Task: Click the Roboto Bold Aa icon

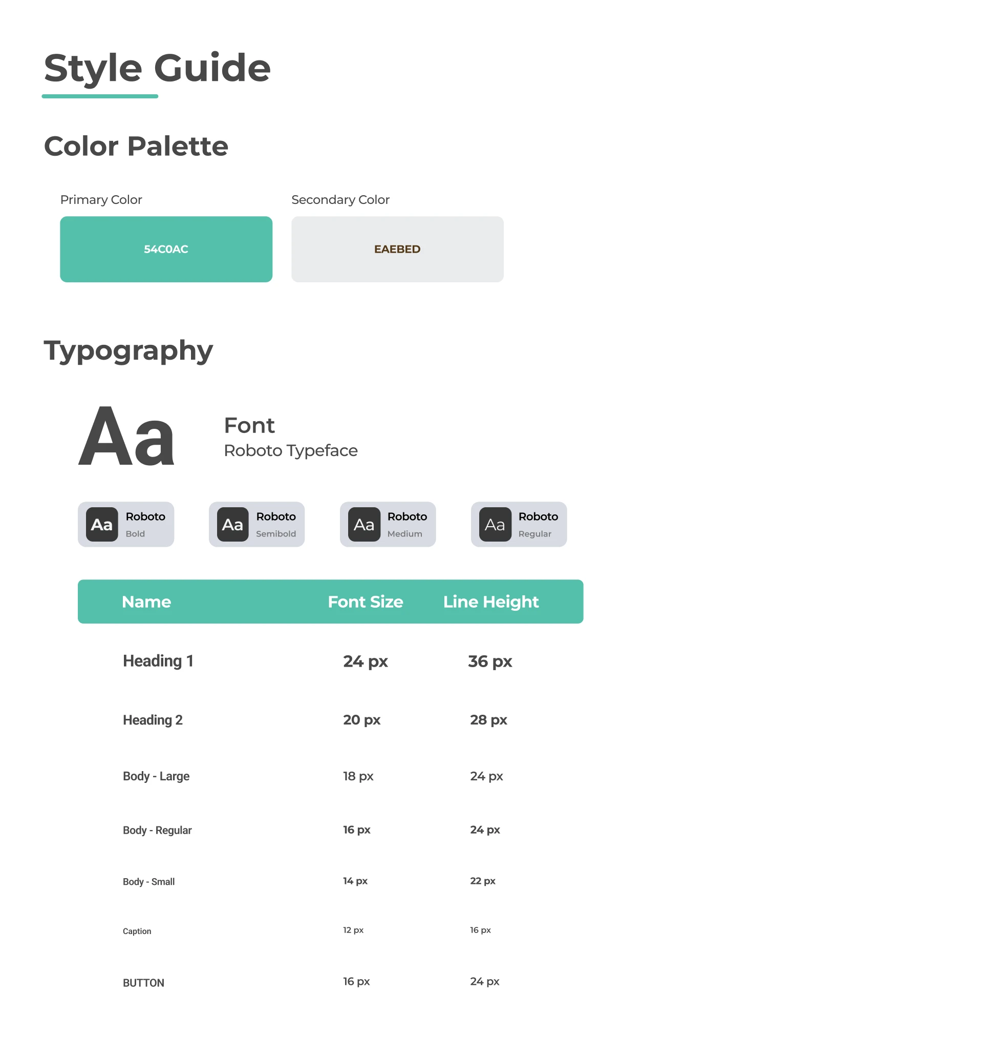Action: (x=102, y=525)
